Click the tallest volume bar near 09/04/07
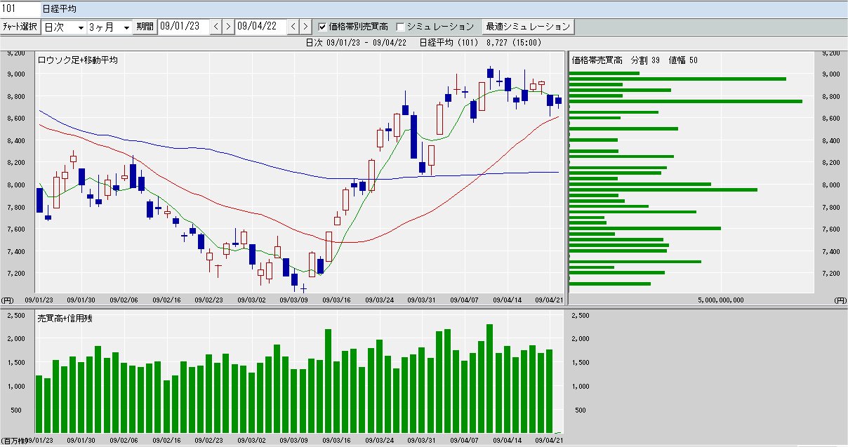Screen dimensions: 848x447 click(x=489, y=378)
